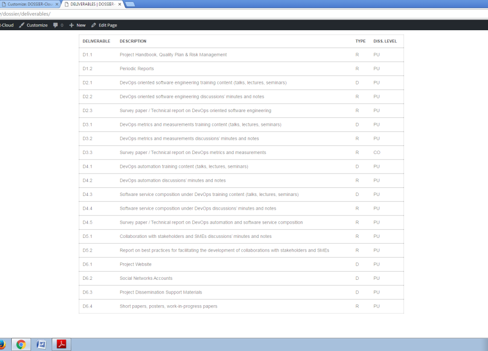The width and height of the screenshot is (488, 351).
Task: Close the Customize: DOSSIER-Cloud tab
Action: (58, 4)
